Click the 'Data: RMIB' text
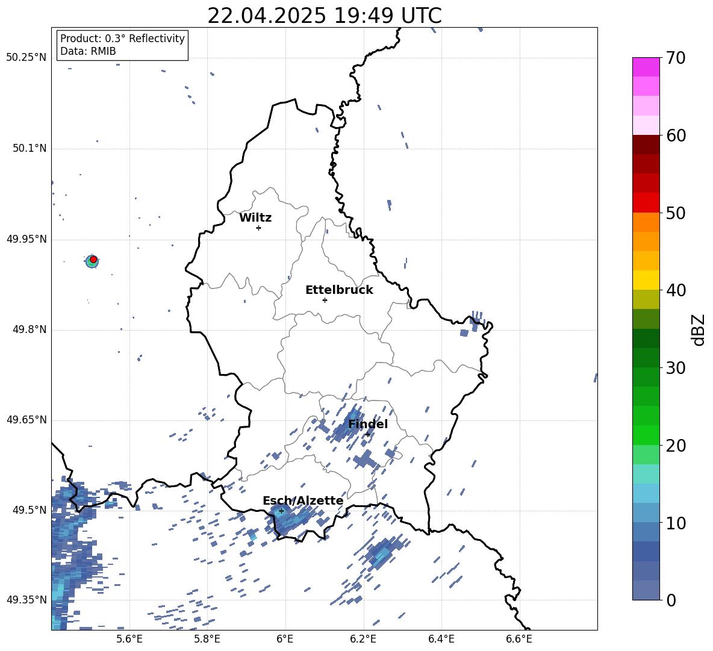This screenshot has width=713, height=651. [88, 51]
